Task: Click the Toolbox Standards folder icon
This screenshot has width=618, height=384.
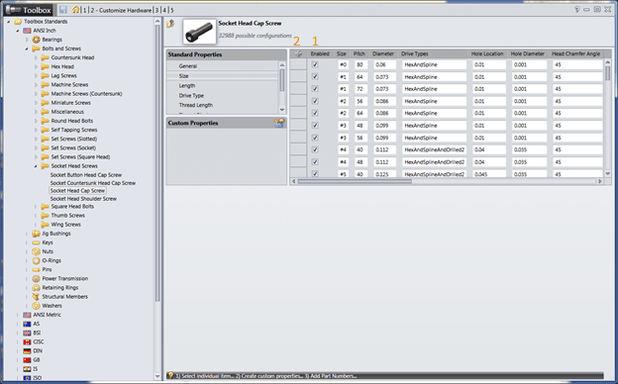Action: (18, 21)
